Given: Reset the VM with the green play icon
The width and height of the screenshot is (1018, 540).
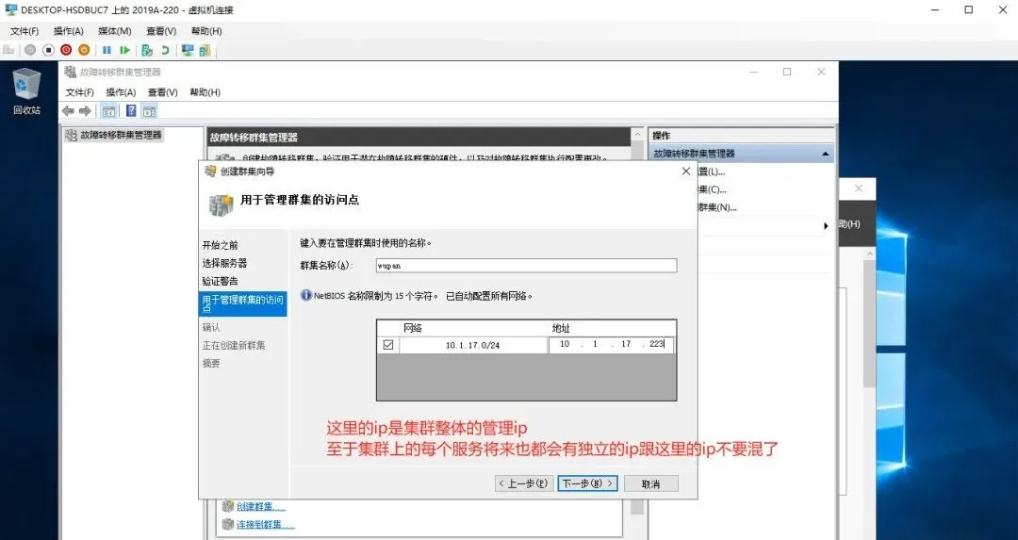Looking at the screenshot, I should pos(124,50).
